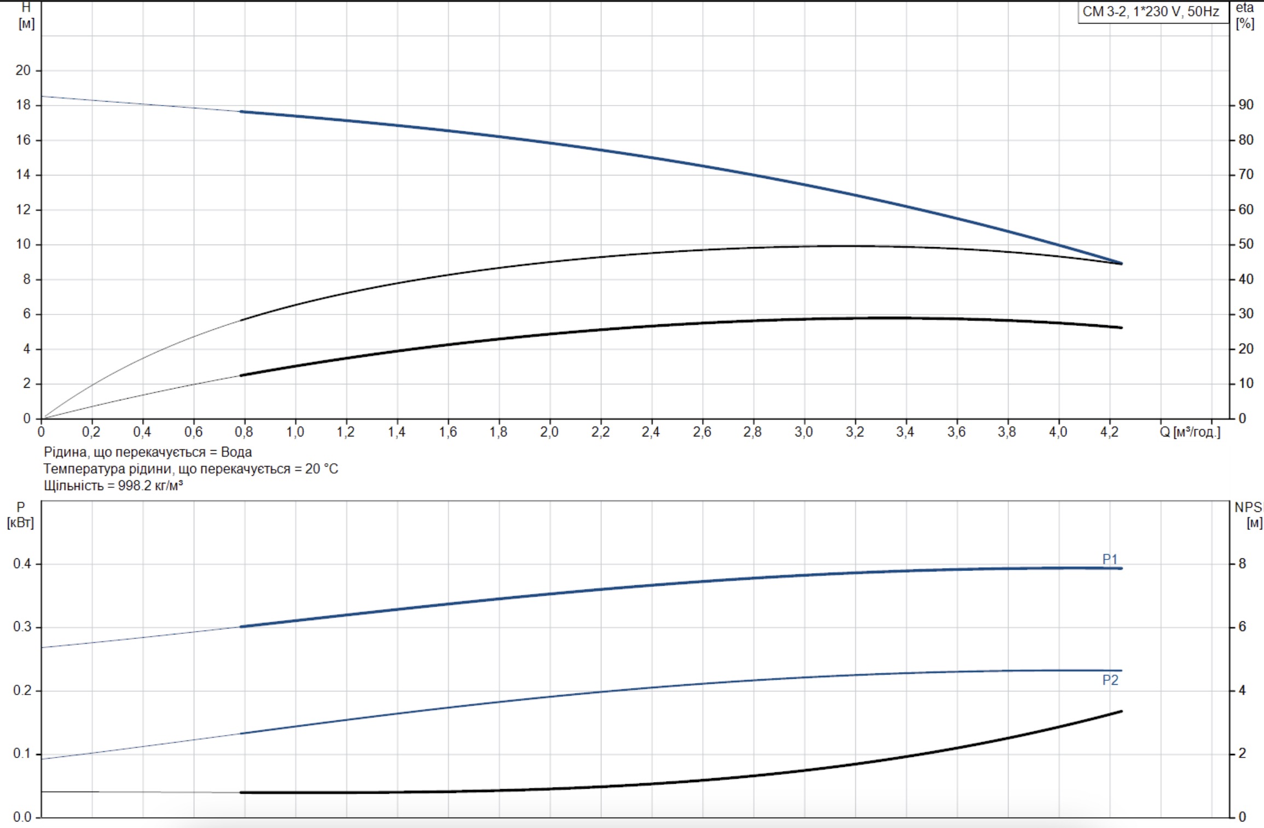Viewport: 1264px width, 828px height.
Task: Click the 0.2 tick on the P axis
Action: point(22,690)
